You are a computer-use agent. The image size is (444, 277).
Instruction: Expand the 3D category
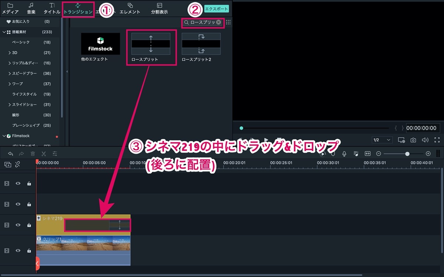click(9, 53)
